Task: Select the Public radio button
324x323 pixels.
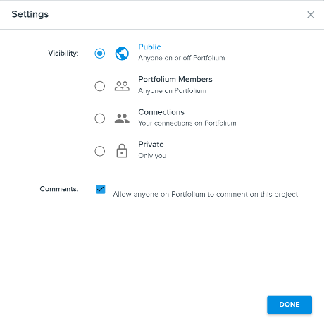Action: 100,54
